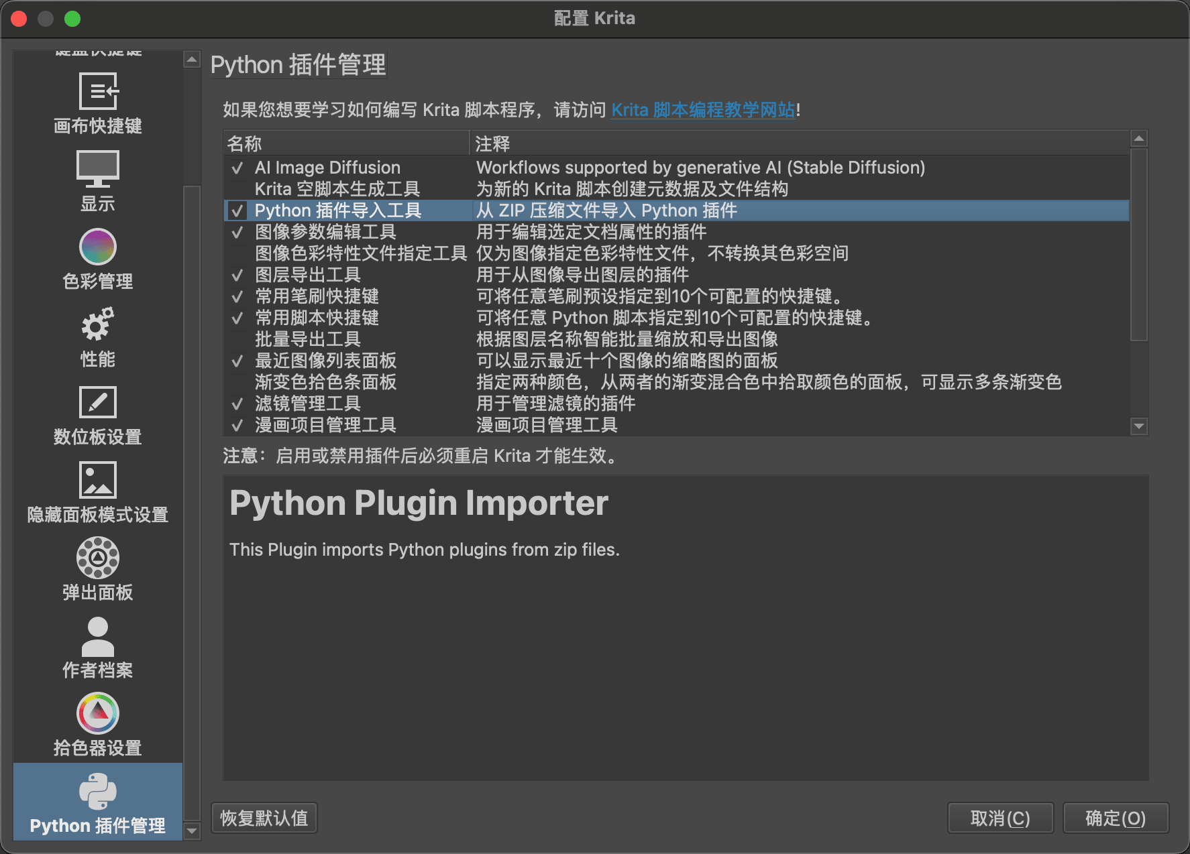The image size is (1190, 854).
Task: Select the Python 插件管理 sidebar tab
Action: tap(98, 802)
